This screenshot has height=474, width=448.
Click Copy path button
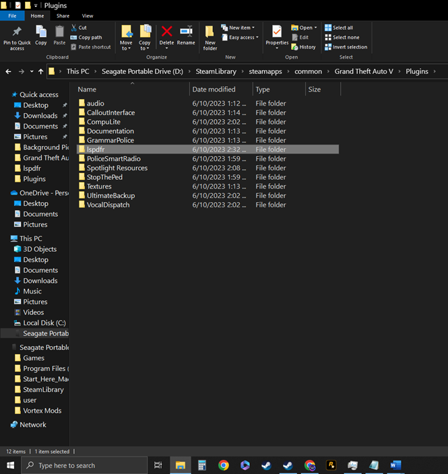click(x=90, y=38)
